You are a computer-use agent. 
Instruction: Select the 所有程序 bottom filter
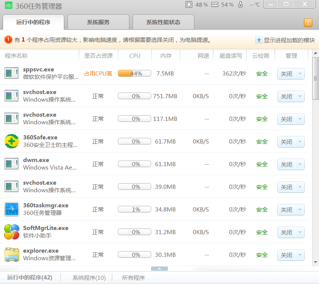click(133, 278)
